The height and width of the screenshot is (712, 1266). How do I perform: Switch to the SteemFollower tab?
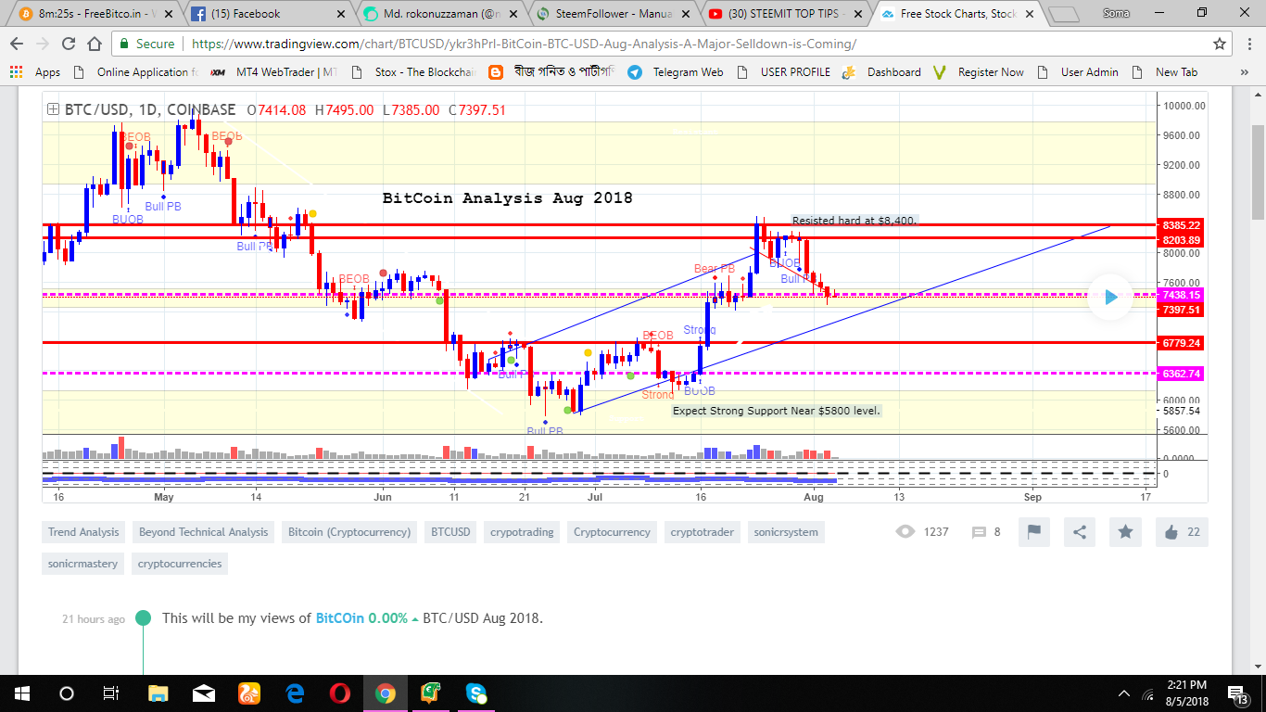(x=612, y=14)
